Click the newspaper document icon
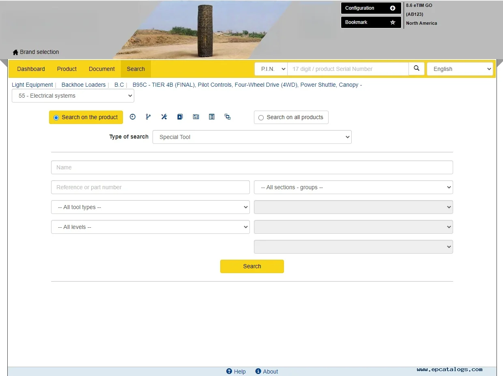 point(196,117)
